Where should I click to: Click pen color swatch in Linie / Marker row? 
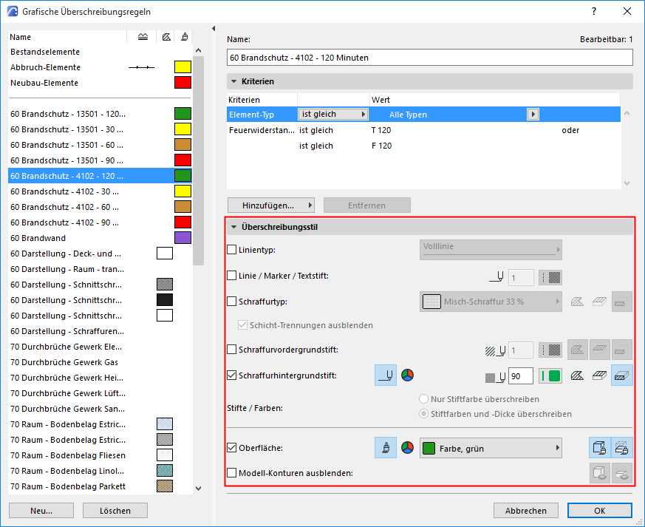[550, 278]
